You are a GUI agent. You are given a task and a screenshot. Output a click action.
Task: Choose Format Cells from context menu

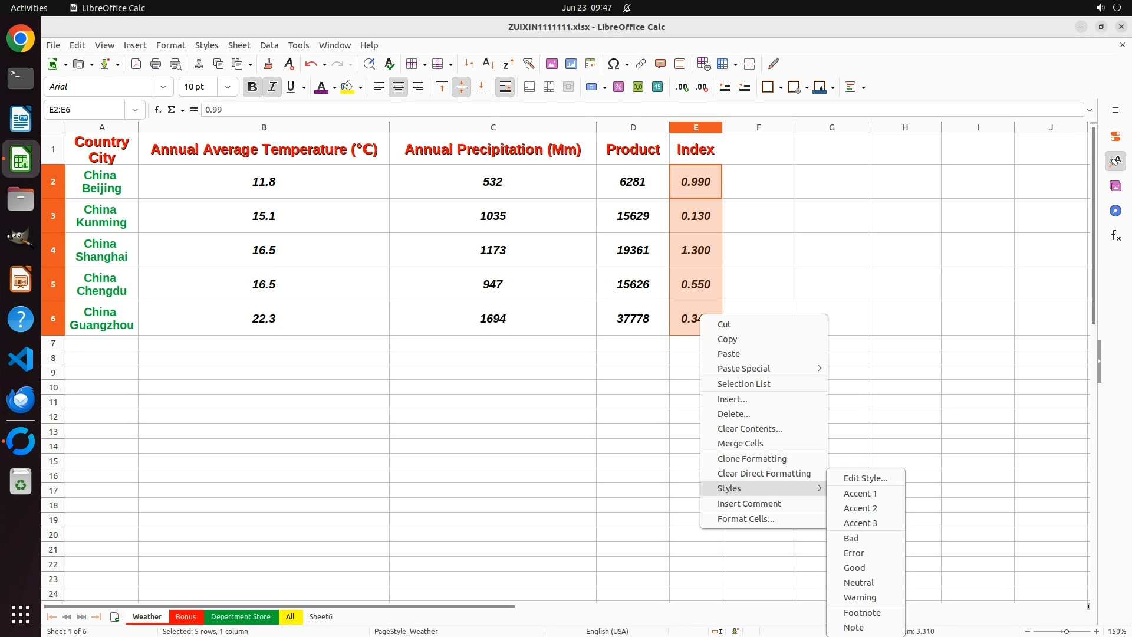pyautogui.click(x=746, y=519)
